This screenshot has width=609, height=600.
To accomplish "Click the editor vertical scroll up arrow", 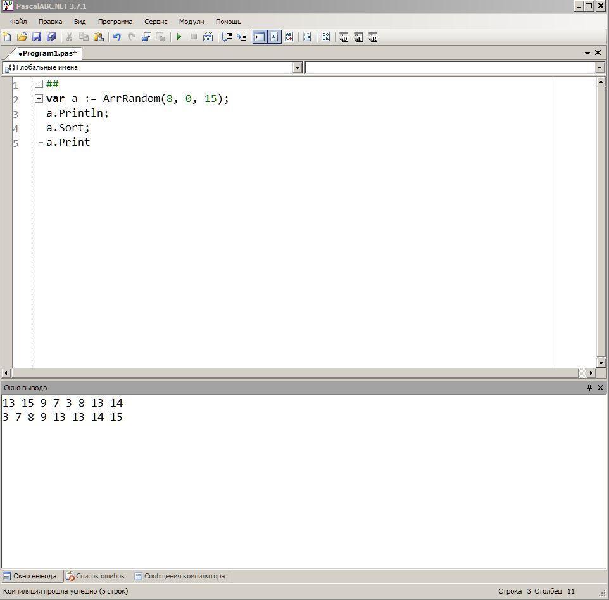I will [601, 82].
